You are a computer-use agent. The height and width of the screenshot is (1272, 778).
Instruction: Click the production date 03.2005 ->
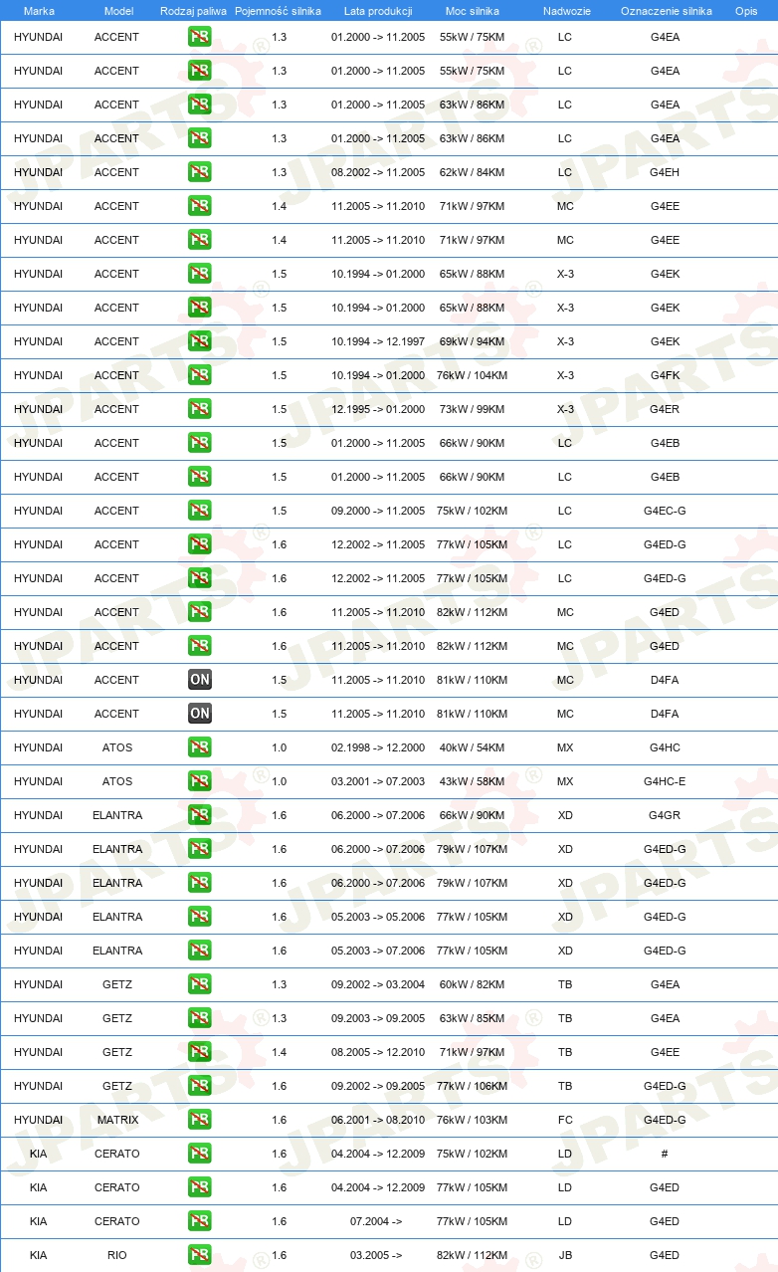click(x=376, y=1255)
